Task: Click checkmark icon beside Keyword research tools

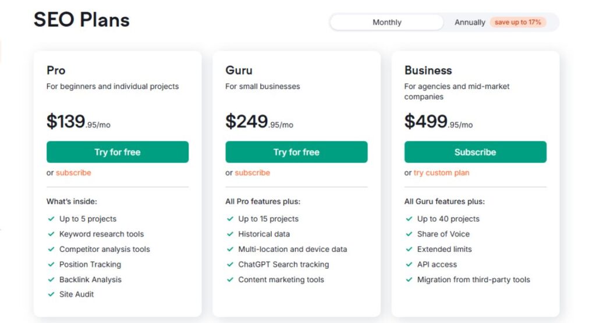Action: coord(51,234)
